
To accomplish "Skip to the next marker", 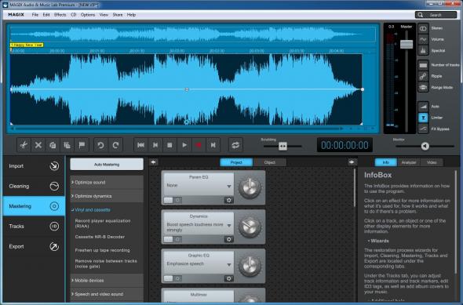I will coord(213,145).
